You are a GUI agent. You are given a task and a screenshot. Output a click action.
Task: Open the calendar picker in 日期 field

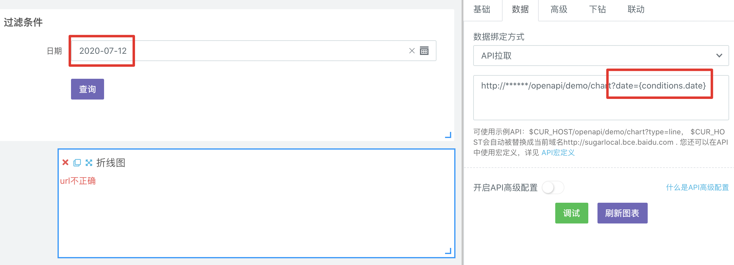tap(424, 51)
